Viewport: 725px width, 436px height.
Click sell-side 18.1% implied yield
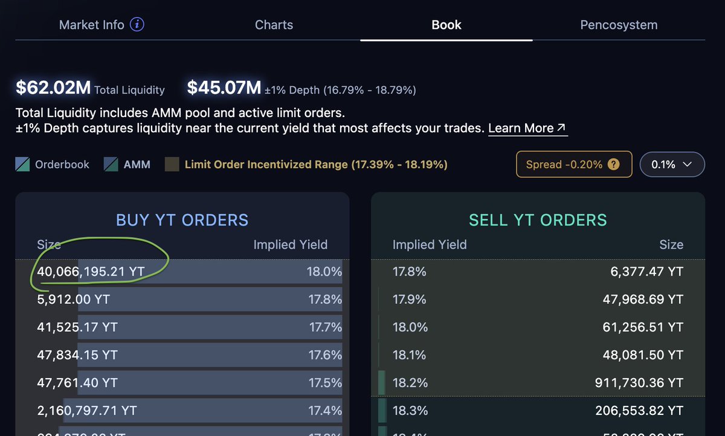point(410,355)
